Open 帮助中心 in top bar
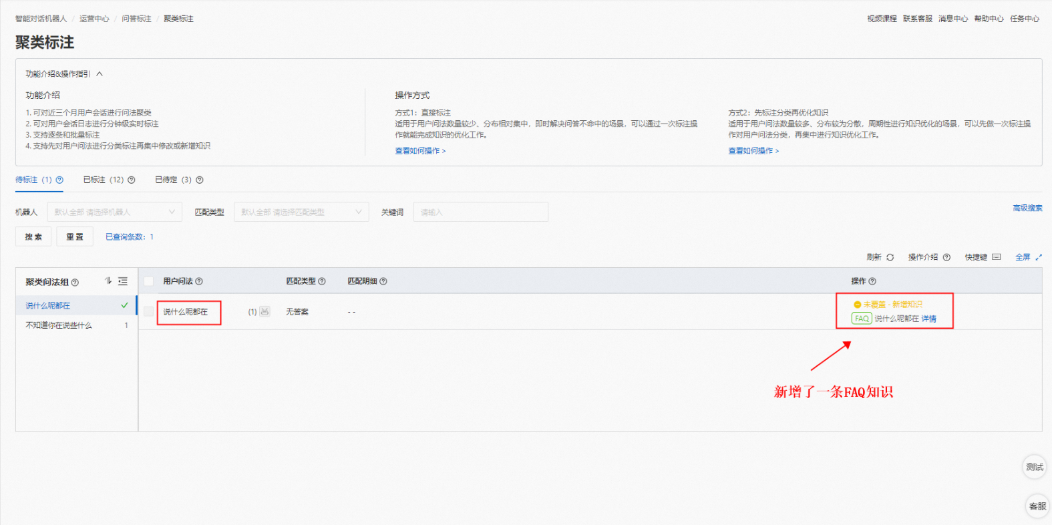Image resolution: width=1052 pixels, height=525 pixels. (x=989, y=19)
